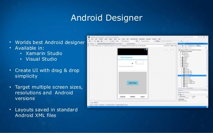Open the ARCHITECTURE menu
Screen dimensions: 213x133
click(134, 39)
